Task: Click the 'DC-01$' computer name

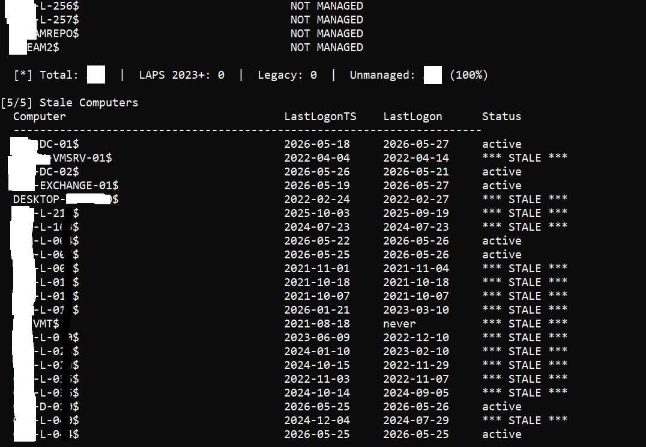Action: click(x=58, y=144)
